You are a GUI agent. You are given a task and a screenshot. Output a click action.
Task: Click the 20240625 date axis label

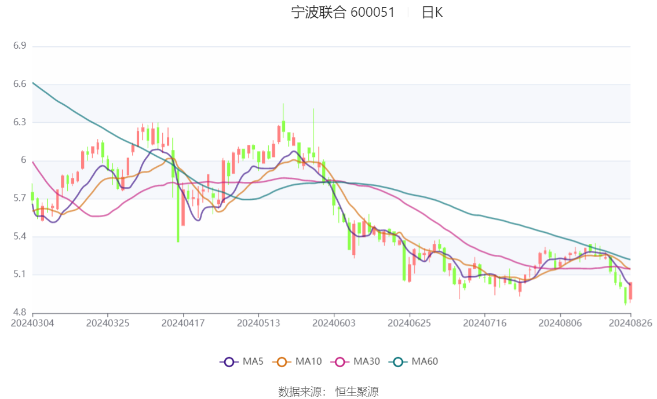(410, 323)
